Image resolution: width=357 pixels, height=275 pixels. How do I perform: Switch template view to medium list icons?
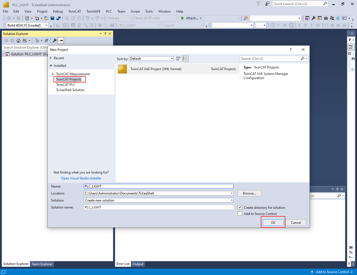[x=185, y=59]
